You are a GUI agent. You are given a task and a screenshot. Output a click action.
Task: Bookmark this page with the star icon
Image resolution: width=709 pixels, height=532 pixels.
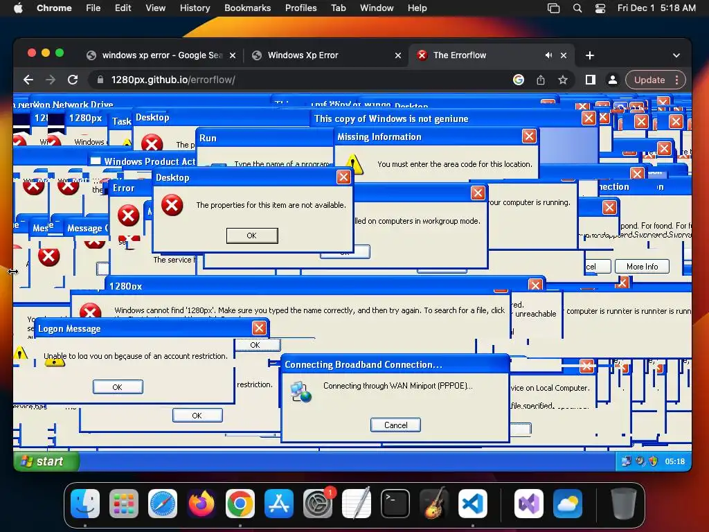click(562, 80)
